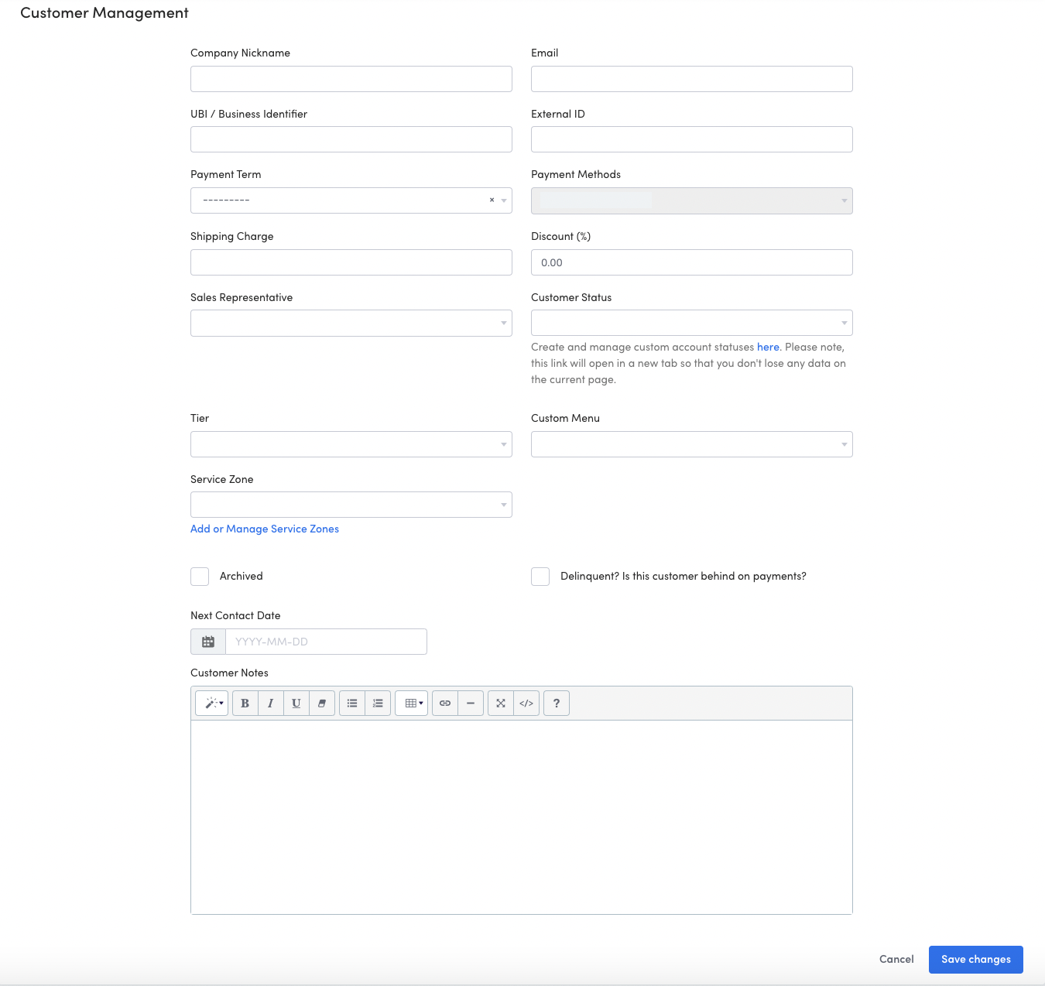Toggle italic in the Customer Notes editor
Image resolution: width=1045 pixels, height=986 pixels.
click(270, 703)
